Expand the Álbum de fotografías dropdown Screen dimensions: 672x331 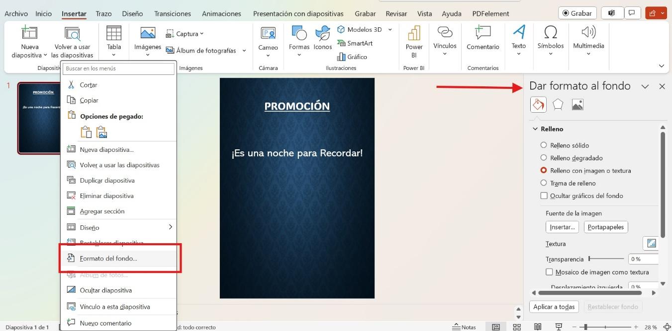(244, 50)
